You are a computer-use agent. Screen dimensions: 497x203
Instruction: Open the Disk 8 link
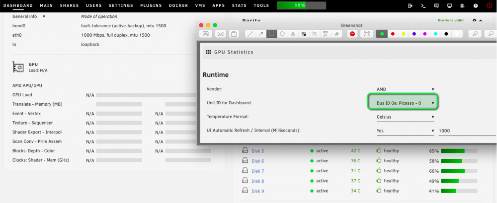tap(257, 181)
